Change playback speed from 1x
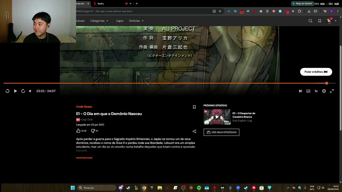Viewport: 342px width, 192px height. [316, 91]
